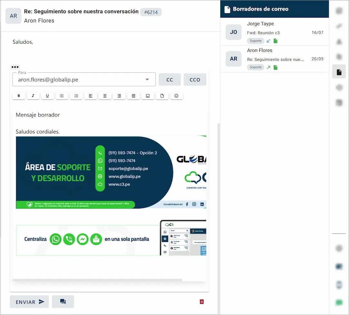This screenshot has height=315, width=349.
Task: Click the CCO button
Action: [195, 80]
